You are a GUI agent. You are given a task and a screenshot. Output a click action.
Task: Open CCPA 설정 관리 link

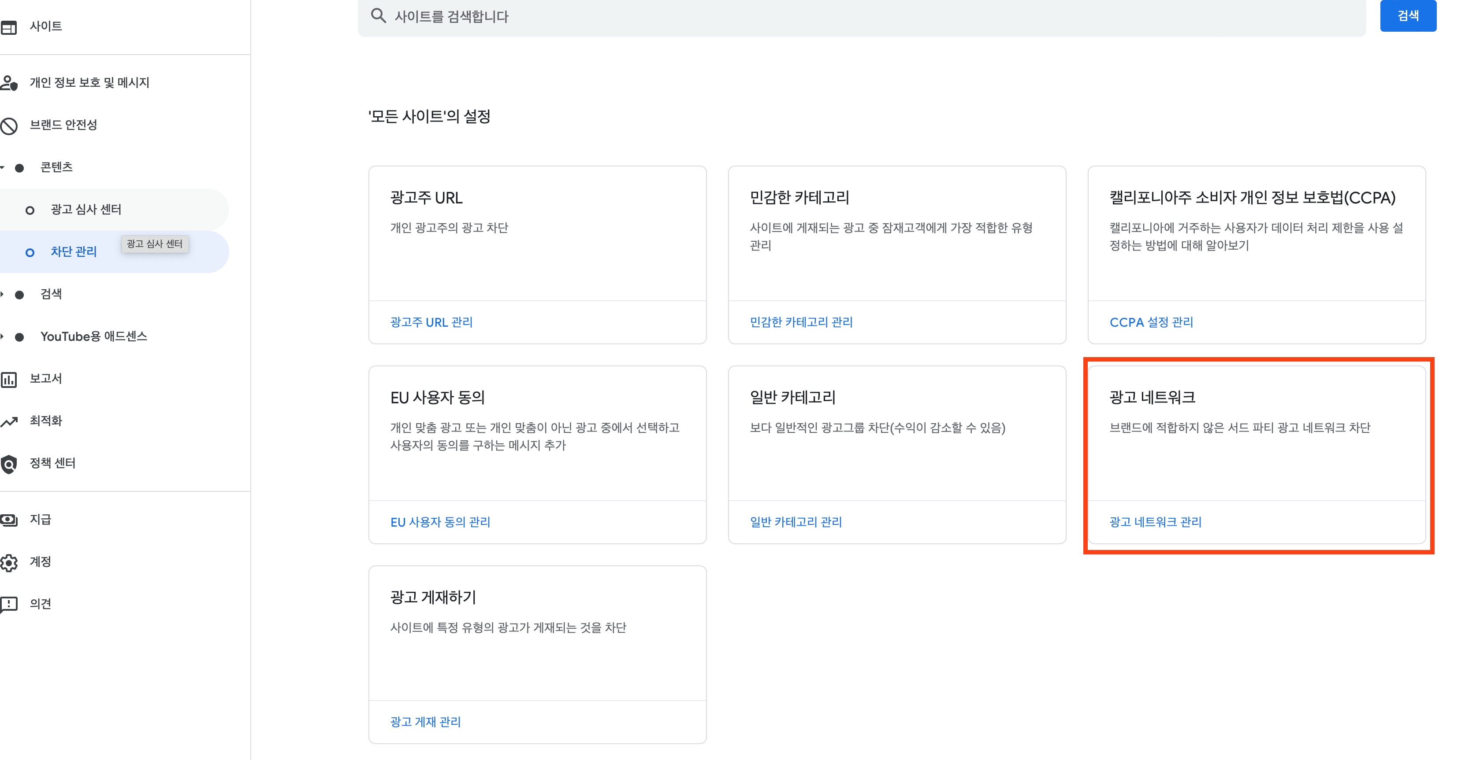pos(1151,322)
